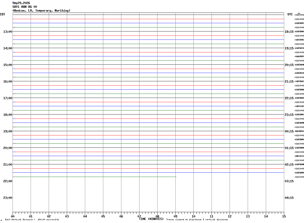Click the Each Vertical Division footnote
The image size is (304, 223).
point(32,220)
